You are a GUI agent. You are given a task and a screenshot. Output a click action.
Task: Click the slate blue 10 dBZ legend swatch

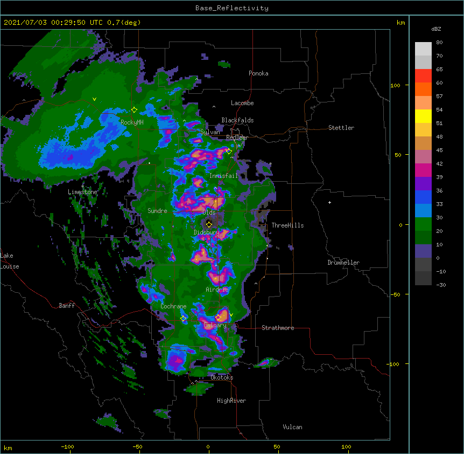click(x=423, y=251)
